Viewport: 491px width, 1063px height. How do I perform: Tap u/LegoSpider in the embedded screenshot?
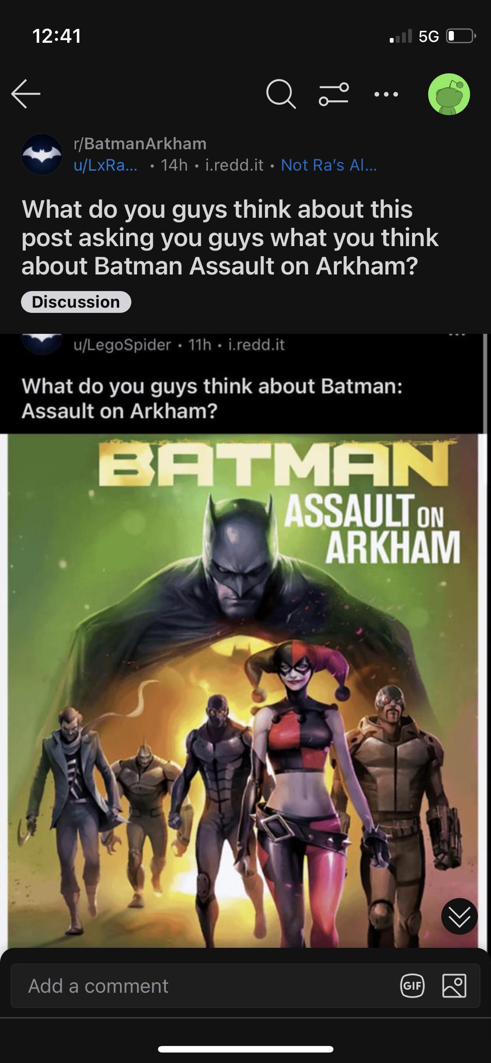pos(122,345)
